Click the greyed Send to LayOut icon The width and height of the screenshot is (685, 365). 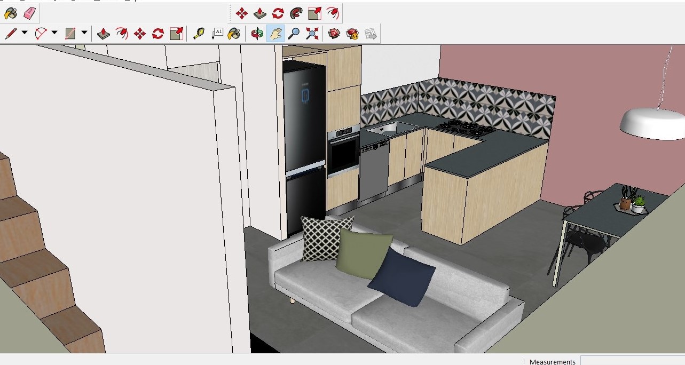371,34
